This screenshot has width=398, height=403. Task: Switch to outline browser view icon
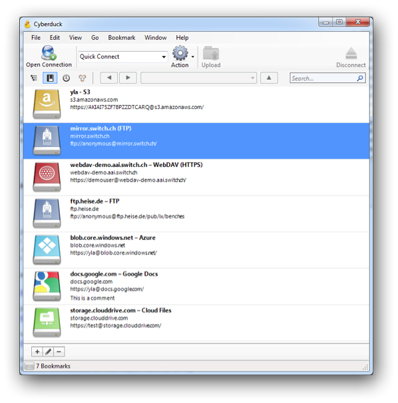click(x=34, y=78)
